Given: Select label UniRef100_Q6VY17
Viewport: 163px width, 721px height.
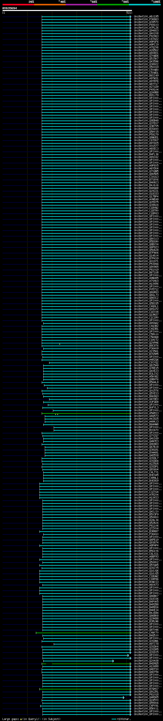Looking at the screenshot, I should click(146, 84).
